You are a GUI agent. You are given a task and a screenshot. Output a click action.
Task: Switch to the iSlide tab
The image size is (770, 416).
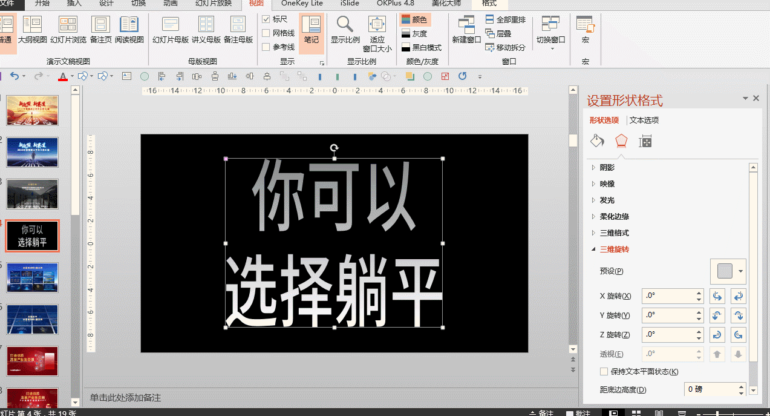tap(350, 4)
